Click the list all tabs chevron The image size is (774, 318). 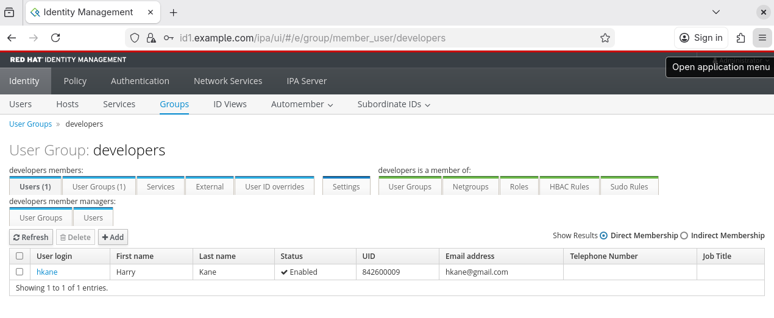(716, 12)
